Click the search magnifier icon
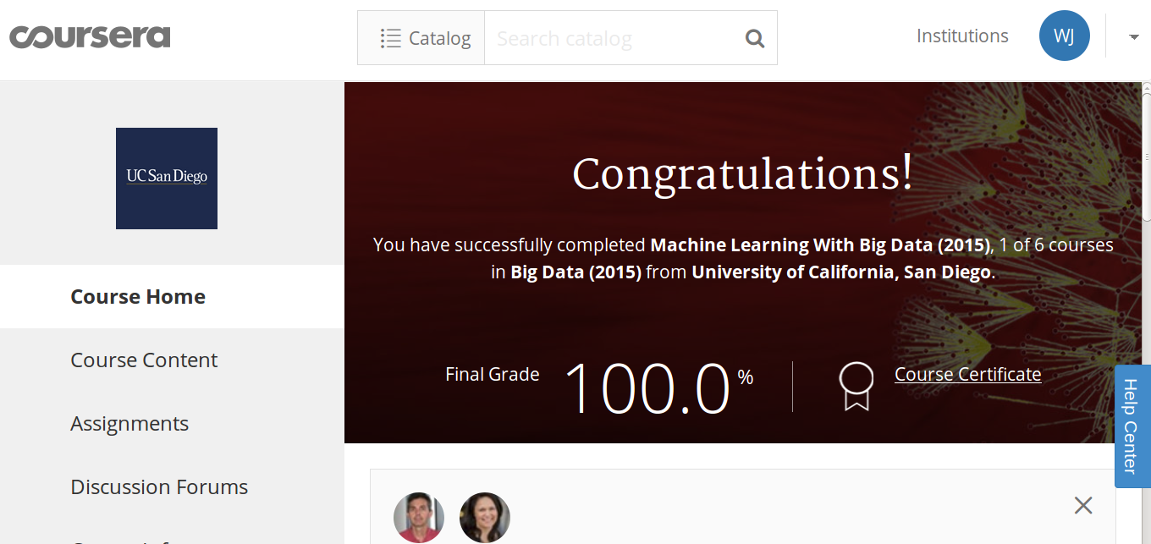 [x=754, y=37]
